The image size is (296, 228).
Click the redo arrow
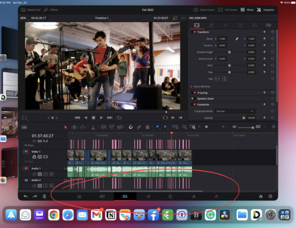(35, 196)
